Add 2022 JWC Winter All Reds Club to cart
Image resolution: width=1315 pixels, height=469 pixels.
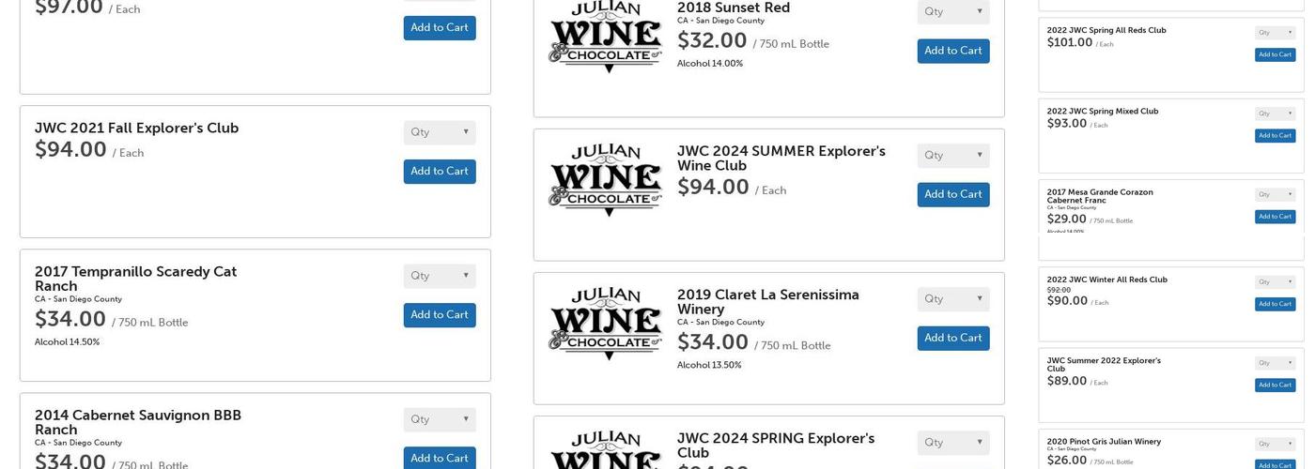(1275, 304)
